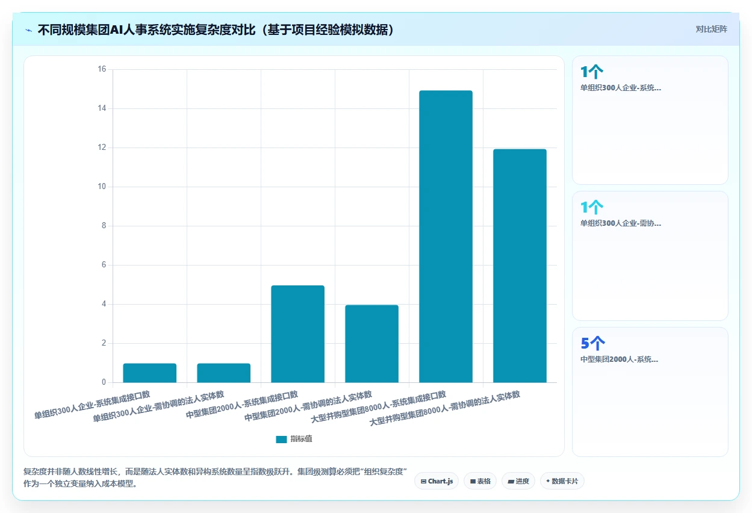The width and height of the screenshot is (752, 513).
Task: Click the 指标值 legend label
Action: coord(301,439)
